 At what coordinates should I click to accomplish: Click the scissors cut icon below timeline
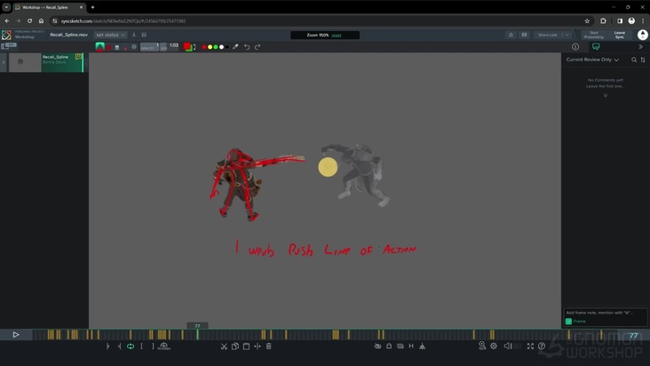pyautogui.click(x=224, y=346)
